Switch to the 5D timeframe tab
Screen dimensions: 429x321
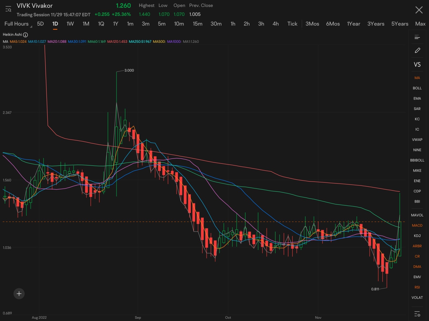(40, 24)
